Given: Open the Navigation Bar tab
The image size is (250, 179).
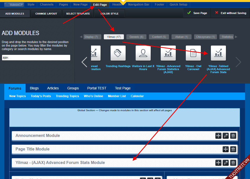Looking at the screenshot, I should [139, 5].
